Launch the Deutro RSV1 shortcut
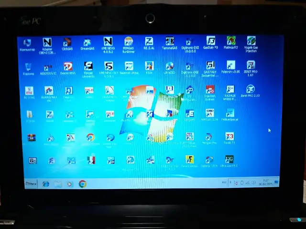This screenshot has width=306, height=229. (x=68, y=68)
